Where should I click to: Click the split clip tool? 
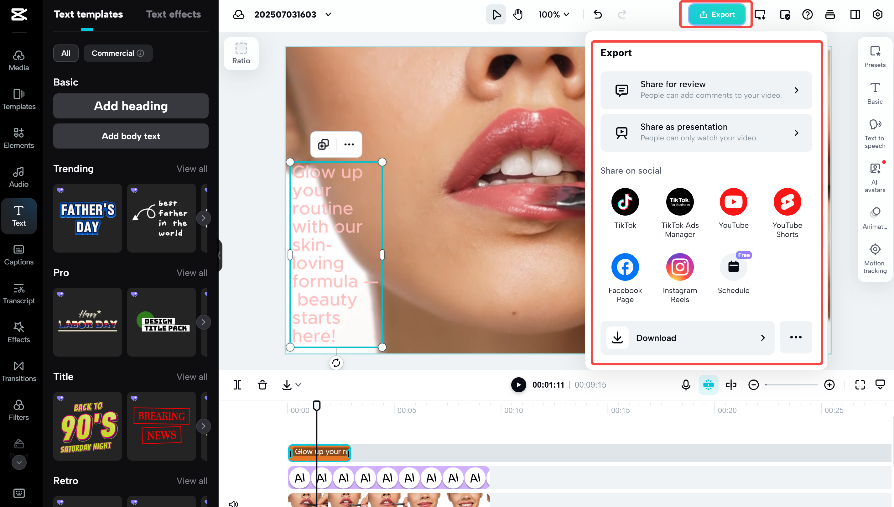[x=237, y=385]
